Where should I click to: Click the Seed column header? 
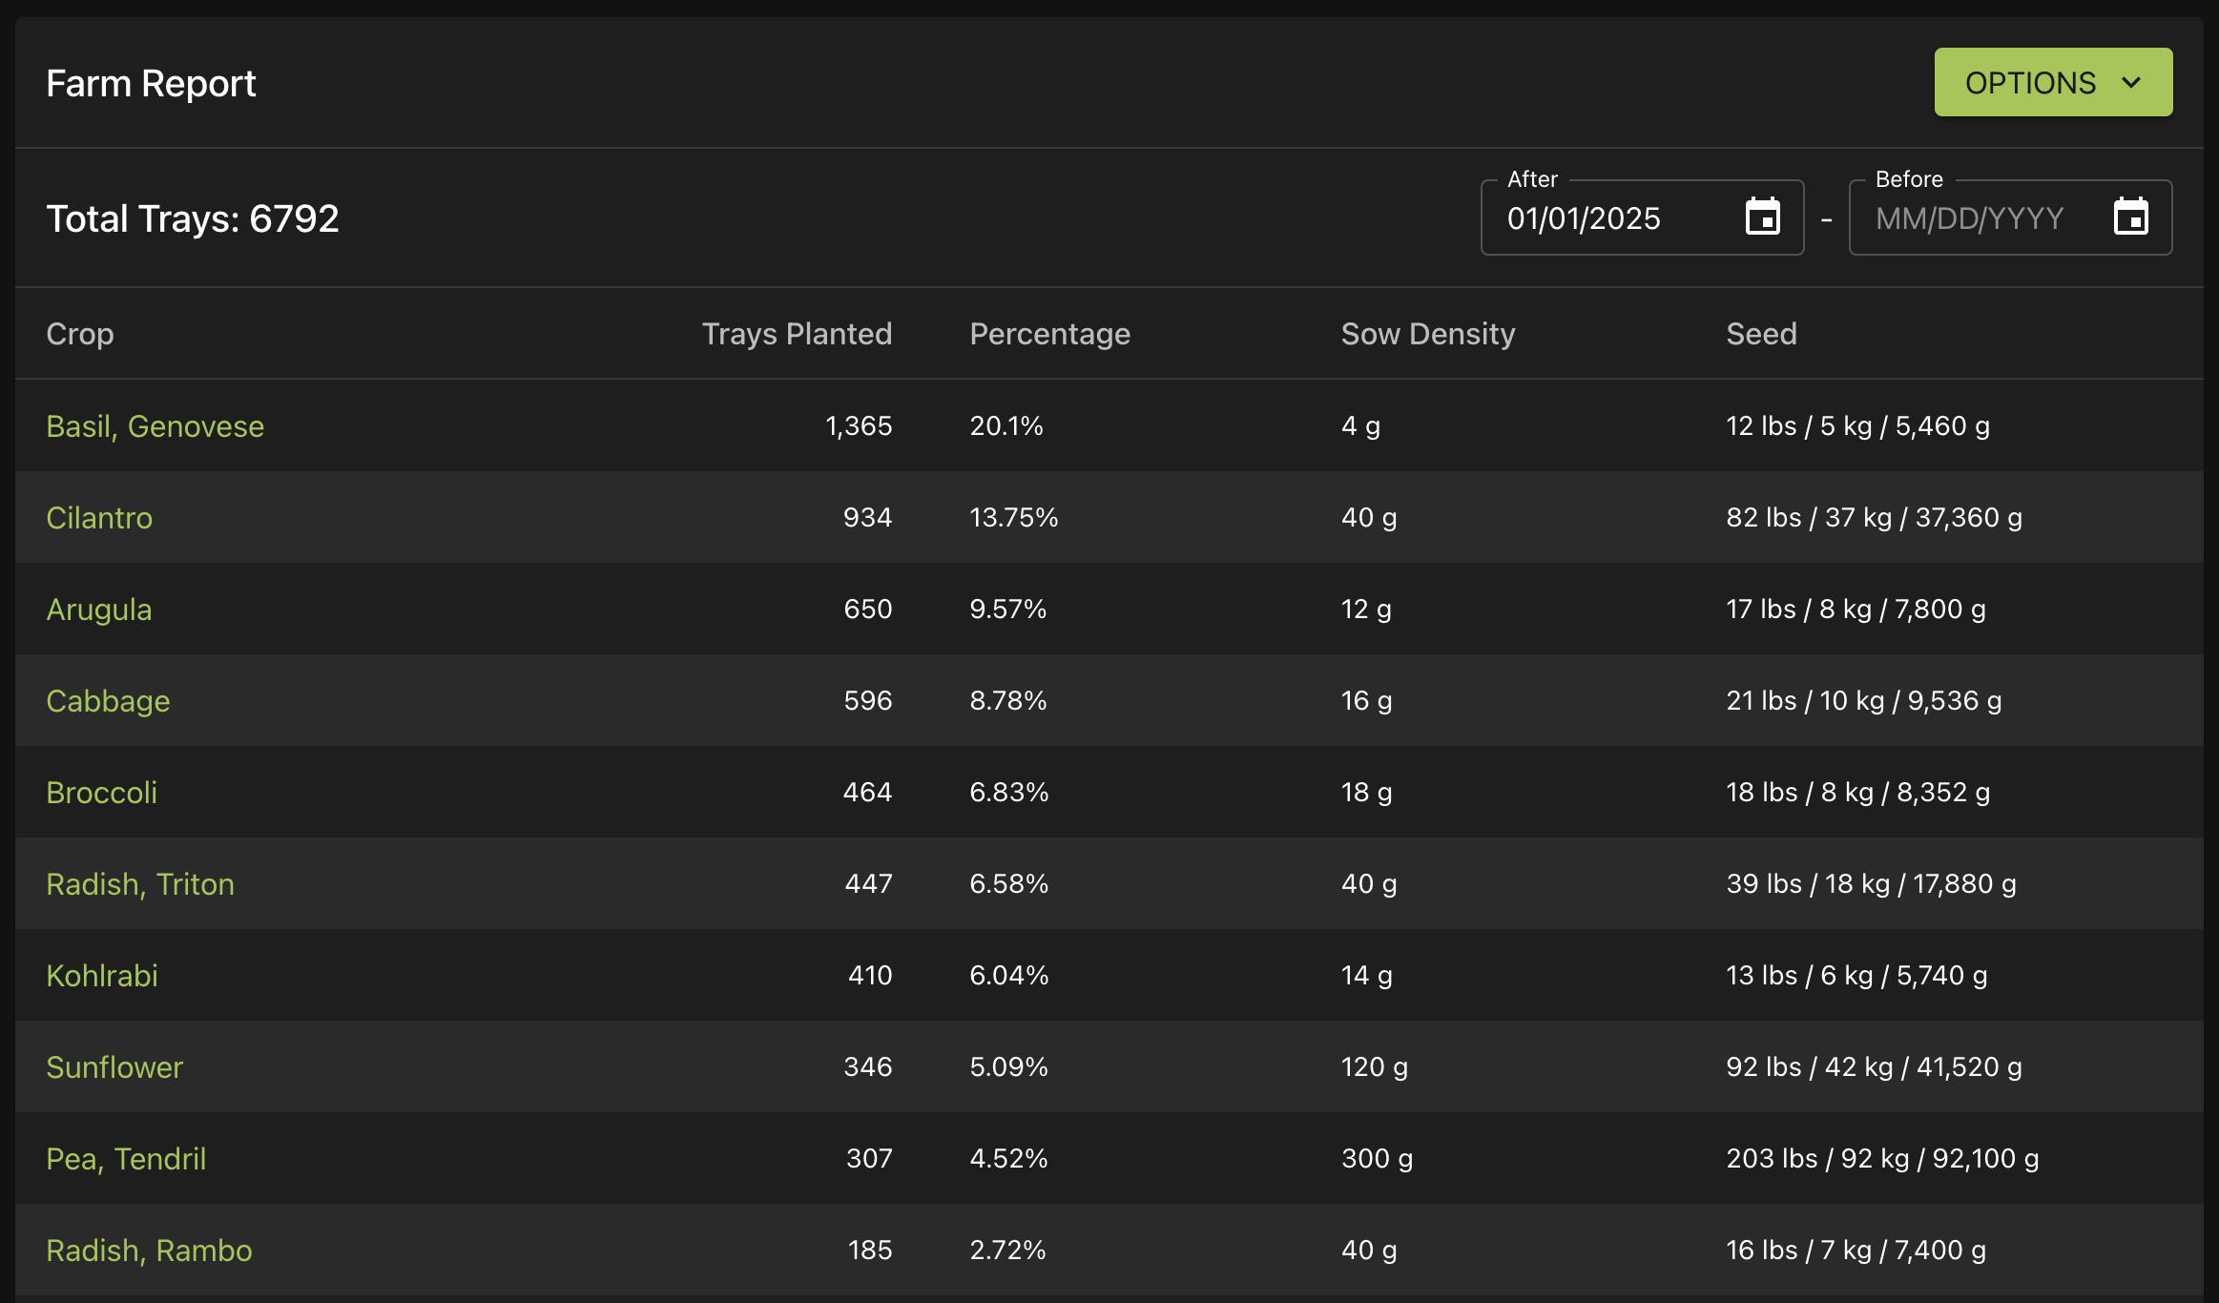(1761, 334)
